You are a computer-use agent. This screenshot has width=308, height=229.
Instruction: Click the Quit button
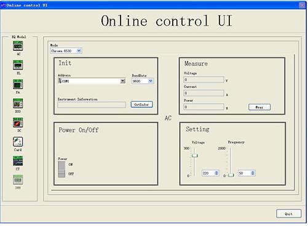[x=288, y=214]
